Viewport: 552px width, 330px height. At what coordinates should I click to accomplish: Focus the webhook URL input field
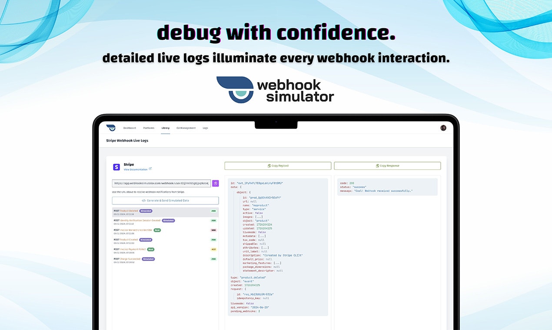point(161,183)
